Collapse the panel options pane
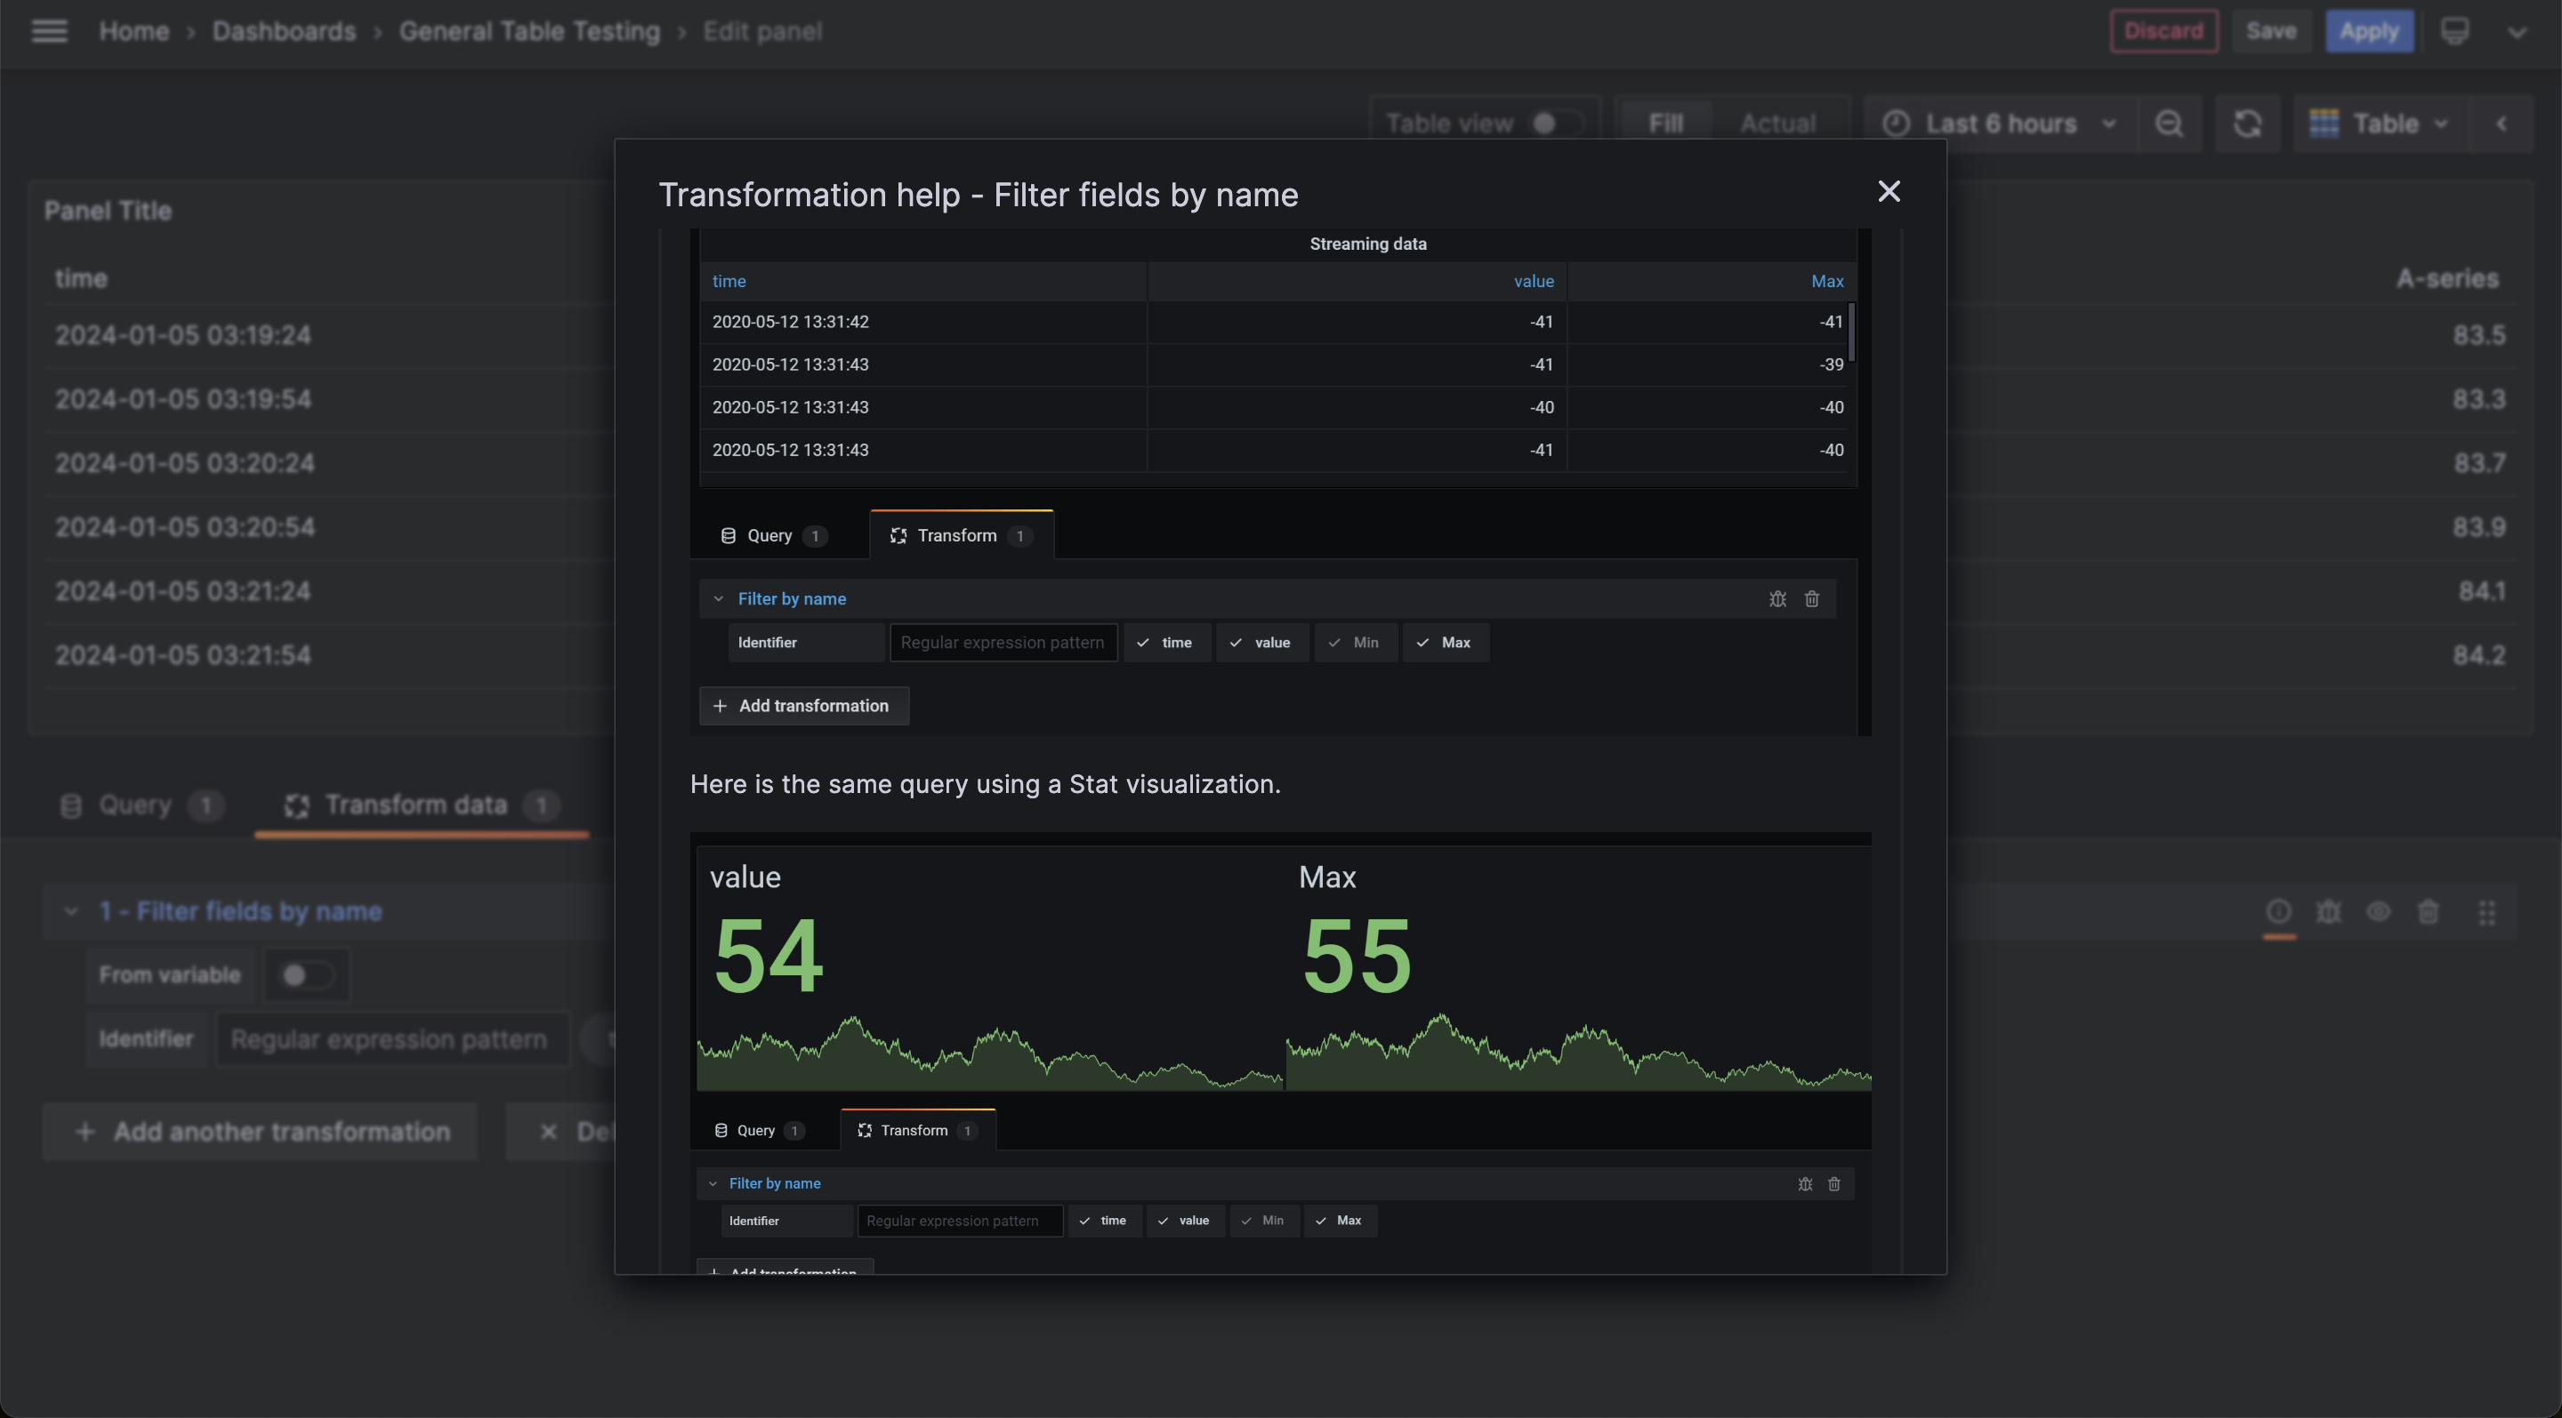The image size is (2562, 1418). pyautogui.click(x=2502, y=122)
